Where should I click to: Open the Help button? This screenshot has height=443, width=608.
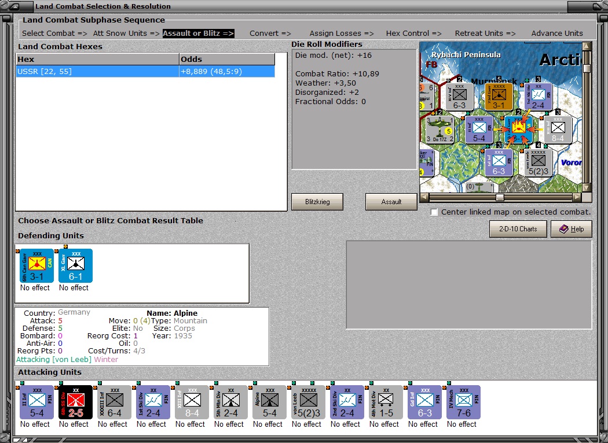tap(572, 229)
